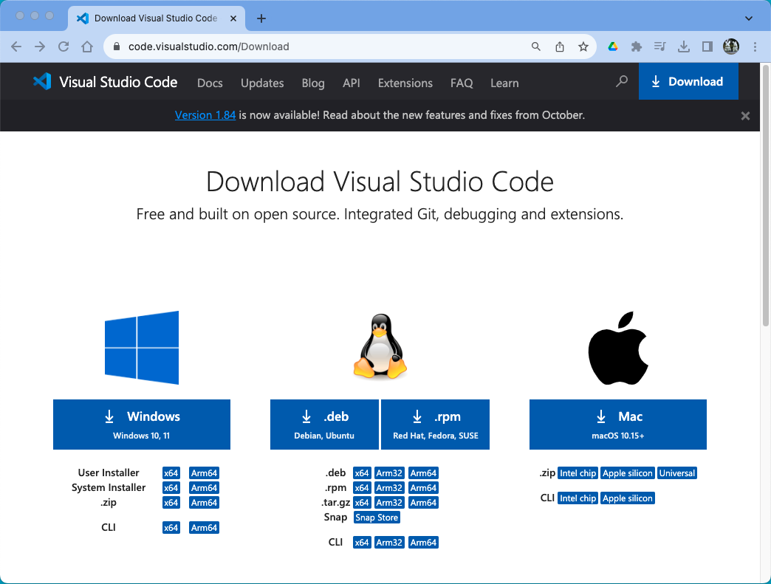Click the search magnifier icon in site header
This screenshot has width=771, height=584.
[622, 82]
